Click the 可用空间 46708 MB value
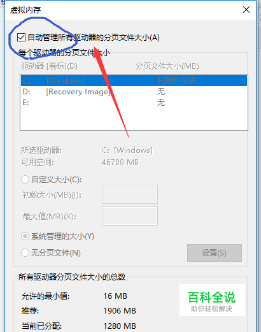 (120, 162)
